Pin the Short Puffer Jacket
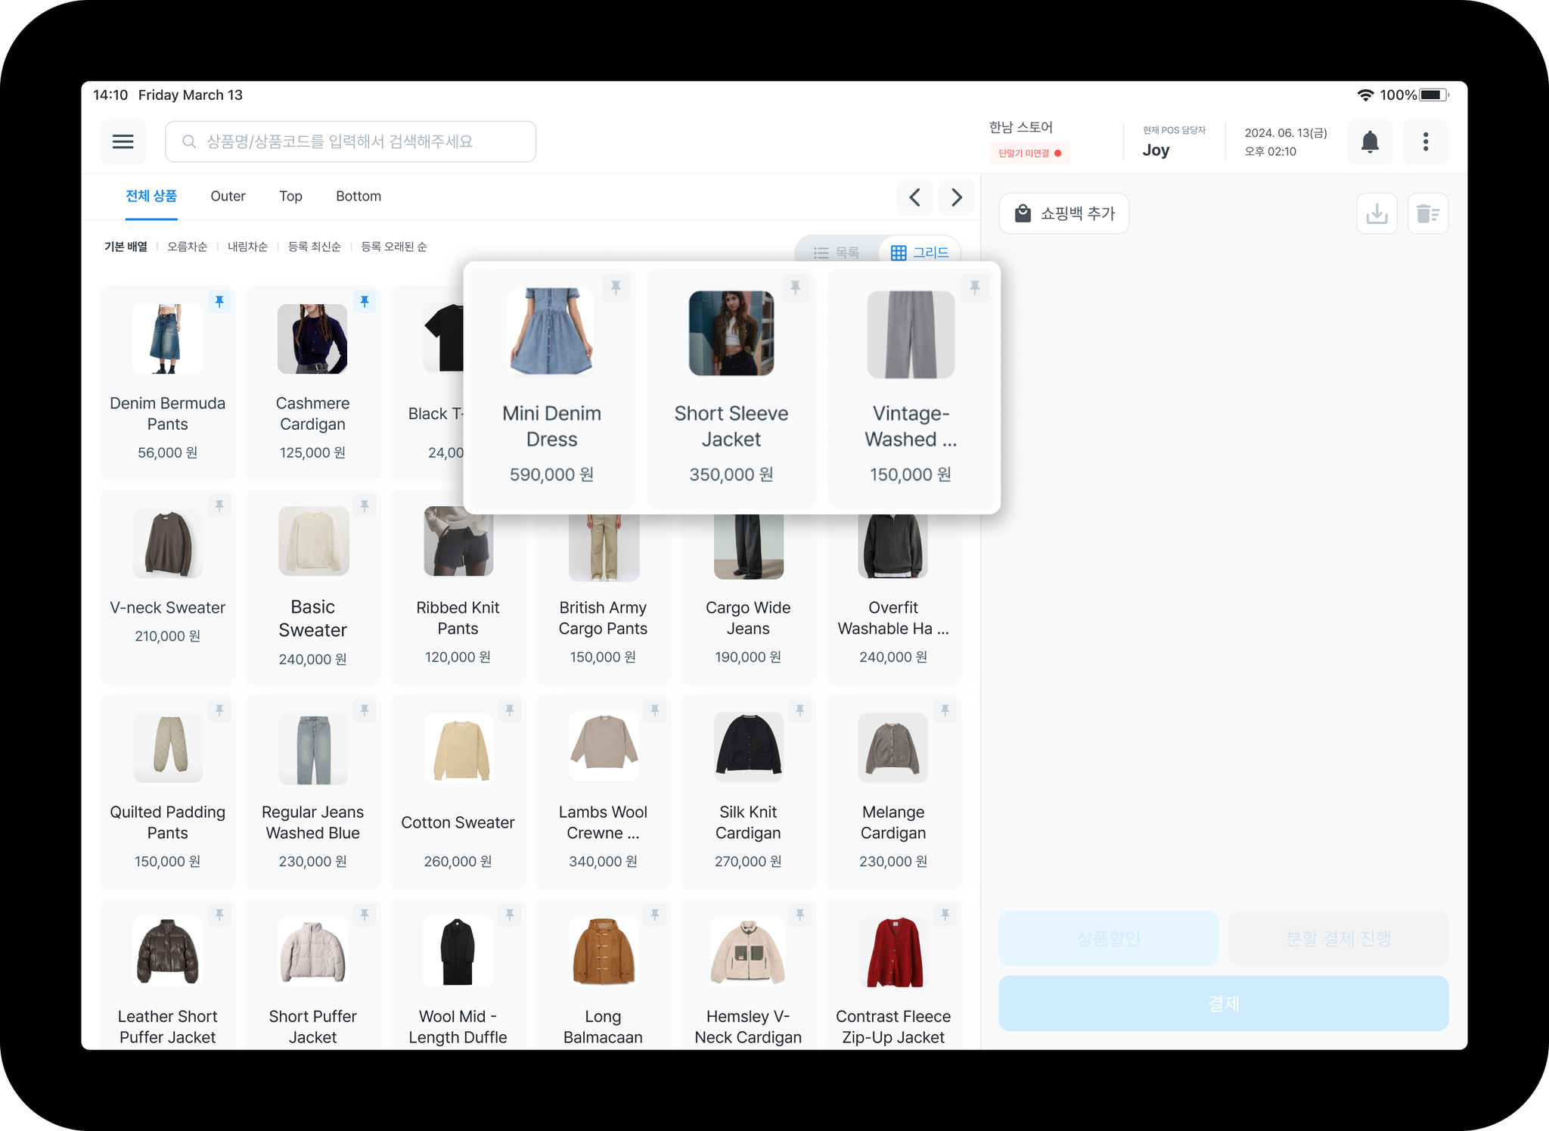1549x1131 pixels. click(x=365, y=915)
